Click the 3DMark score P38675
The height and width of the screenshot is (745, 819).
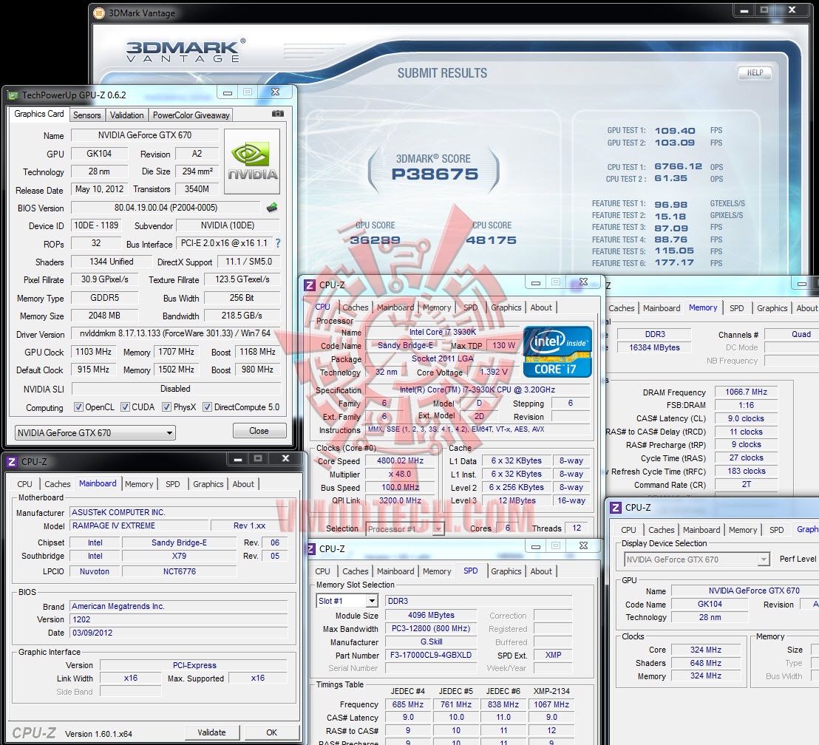435,174
